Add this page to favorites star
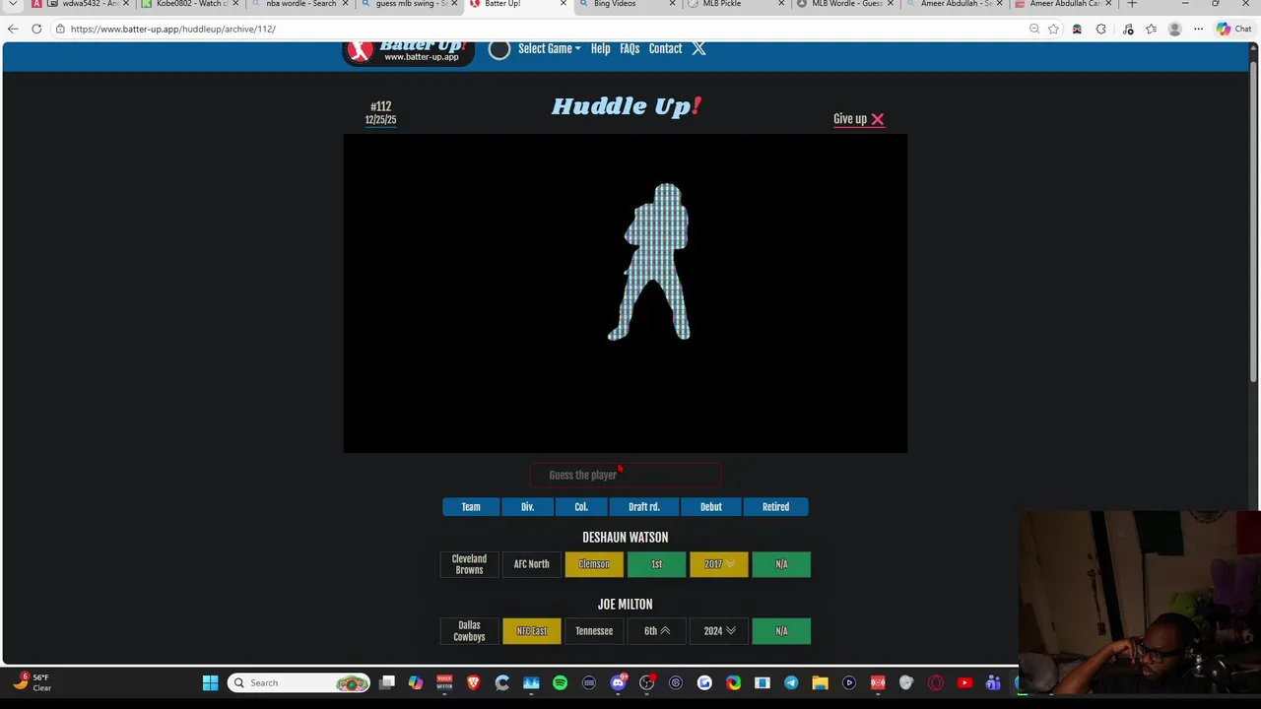The width and height of the screenshot is (1261, 709). coord(1053,29)
